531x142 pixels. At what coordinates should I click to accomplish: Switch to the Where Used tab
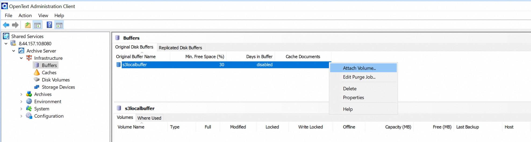[149, 118]
